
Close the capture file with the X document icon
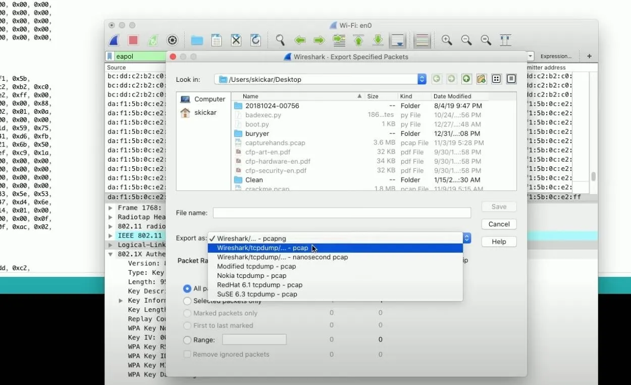pyautogui.click(x=236, y=40)
